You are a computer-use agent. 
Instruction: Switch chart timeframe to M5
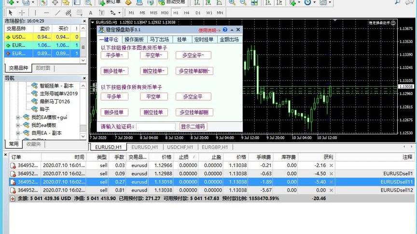pyautogui.click(x=142, y=13)
